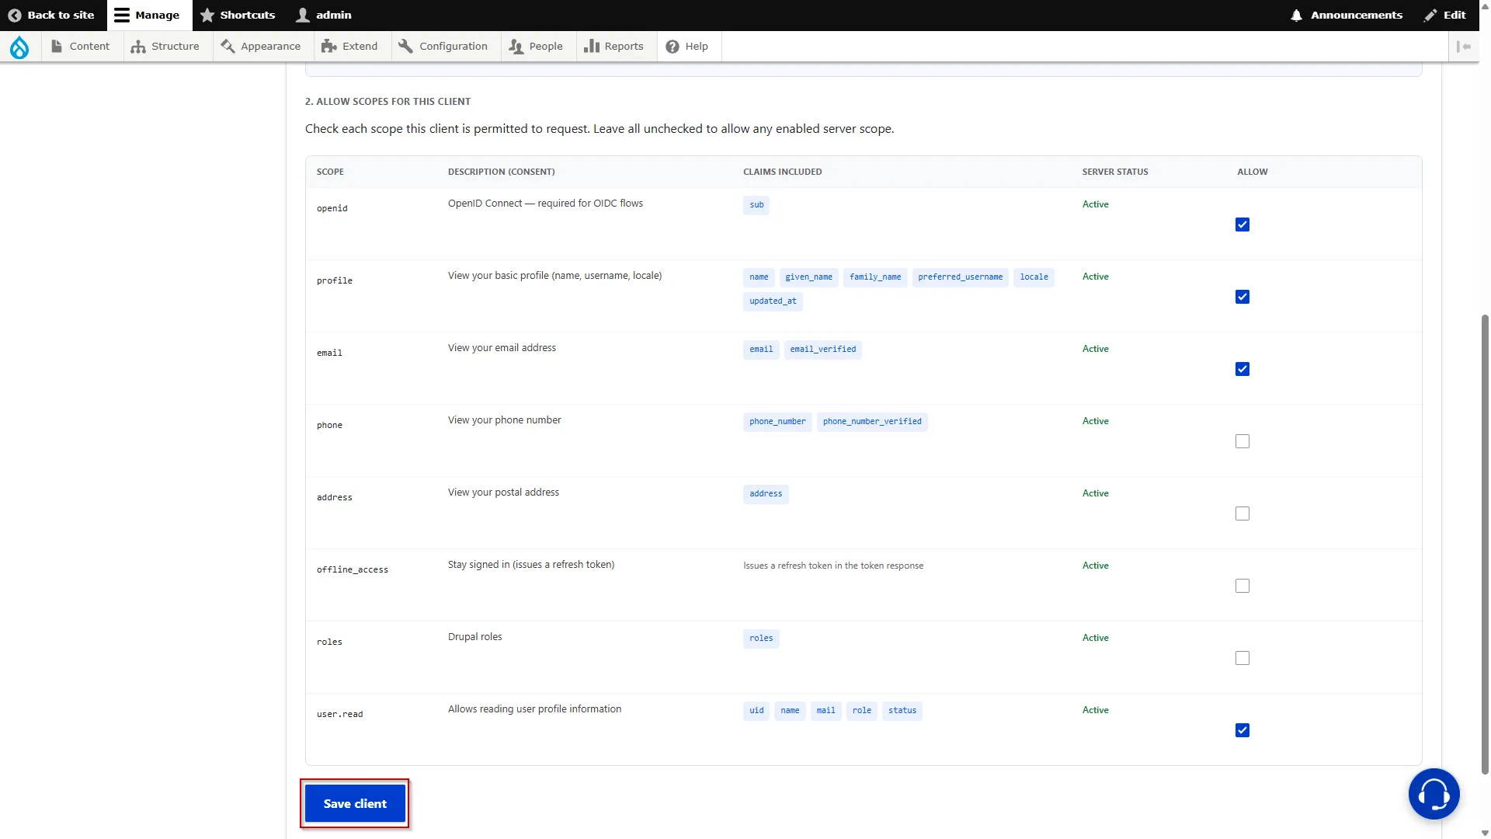Uncheck the openid scope Allow checkbox

coord(1242,225)
